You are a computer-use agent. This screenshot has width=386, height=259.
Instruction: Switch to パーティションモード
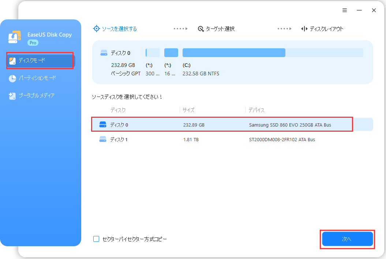tap(37, 78)
